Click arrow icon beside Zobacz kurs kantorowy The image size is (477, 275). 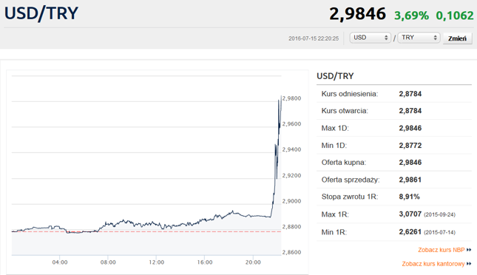469,264
